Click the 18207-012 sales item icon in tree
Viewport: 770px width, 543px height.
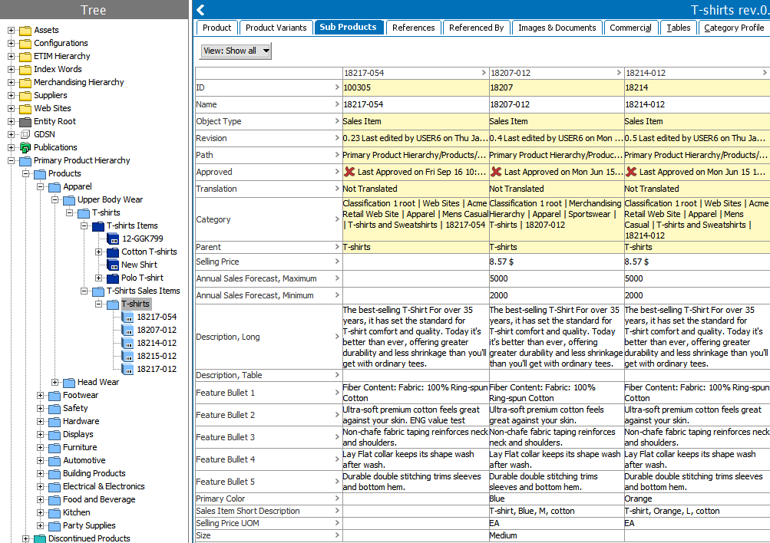(127, 330)
